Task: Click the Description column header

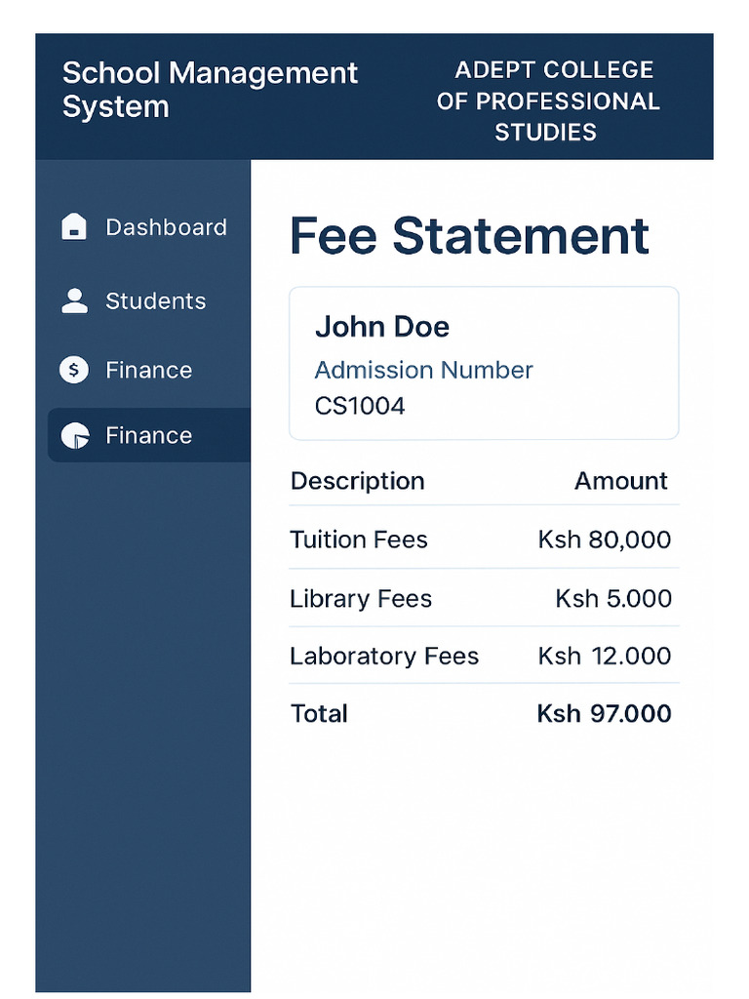Action: (357, 481)
